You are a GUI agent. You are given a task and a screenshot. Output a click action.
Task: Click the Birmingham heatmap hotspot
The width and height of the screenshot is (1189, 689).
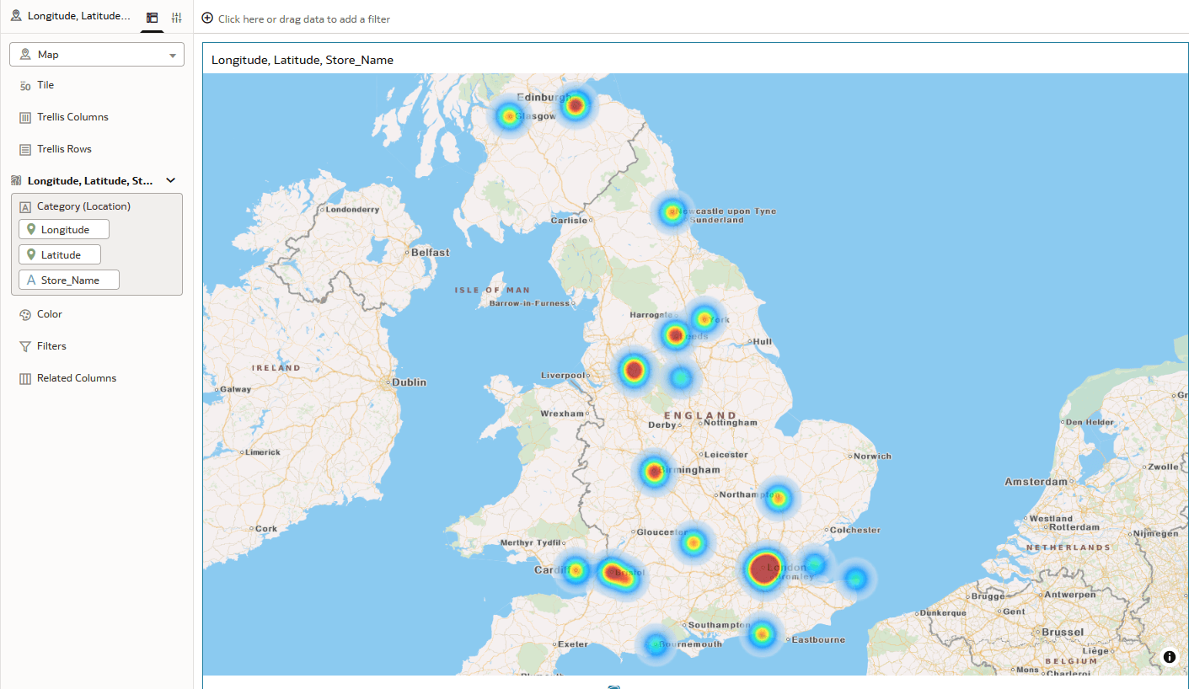(654, 472)
